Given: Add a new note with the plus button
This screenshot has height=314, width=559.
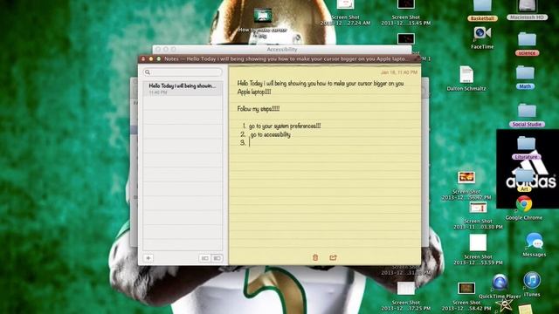Looking at the screenshot, I should coord(148,258).
